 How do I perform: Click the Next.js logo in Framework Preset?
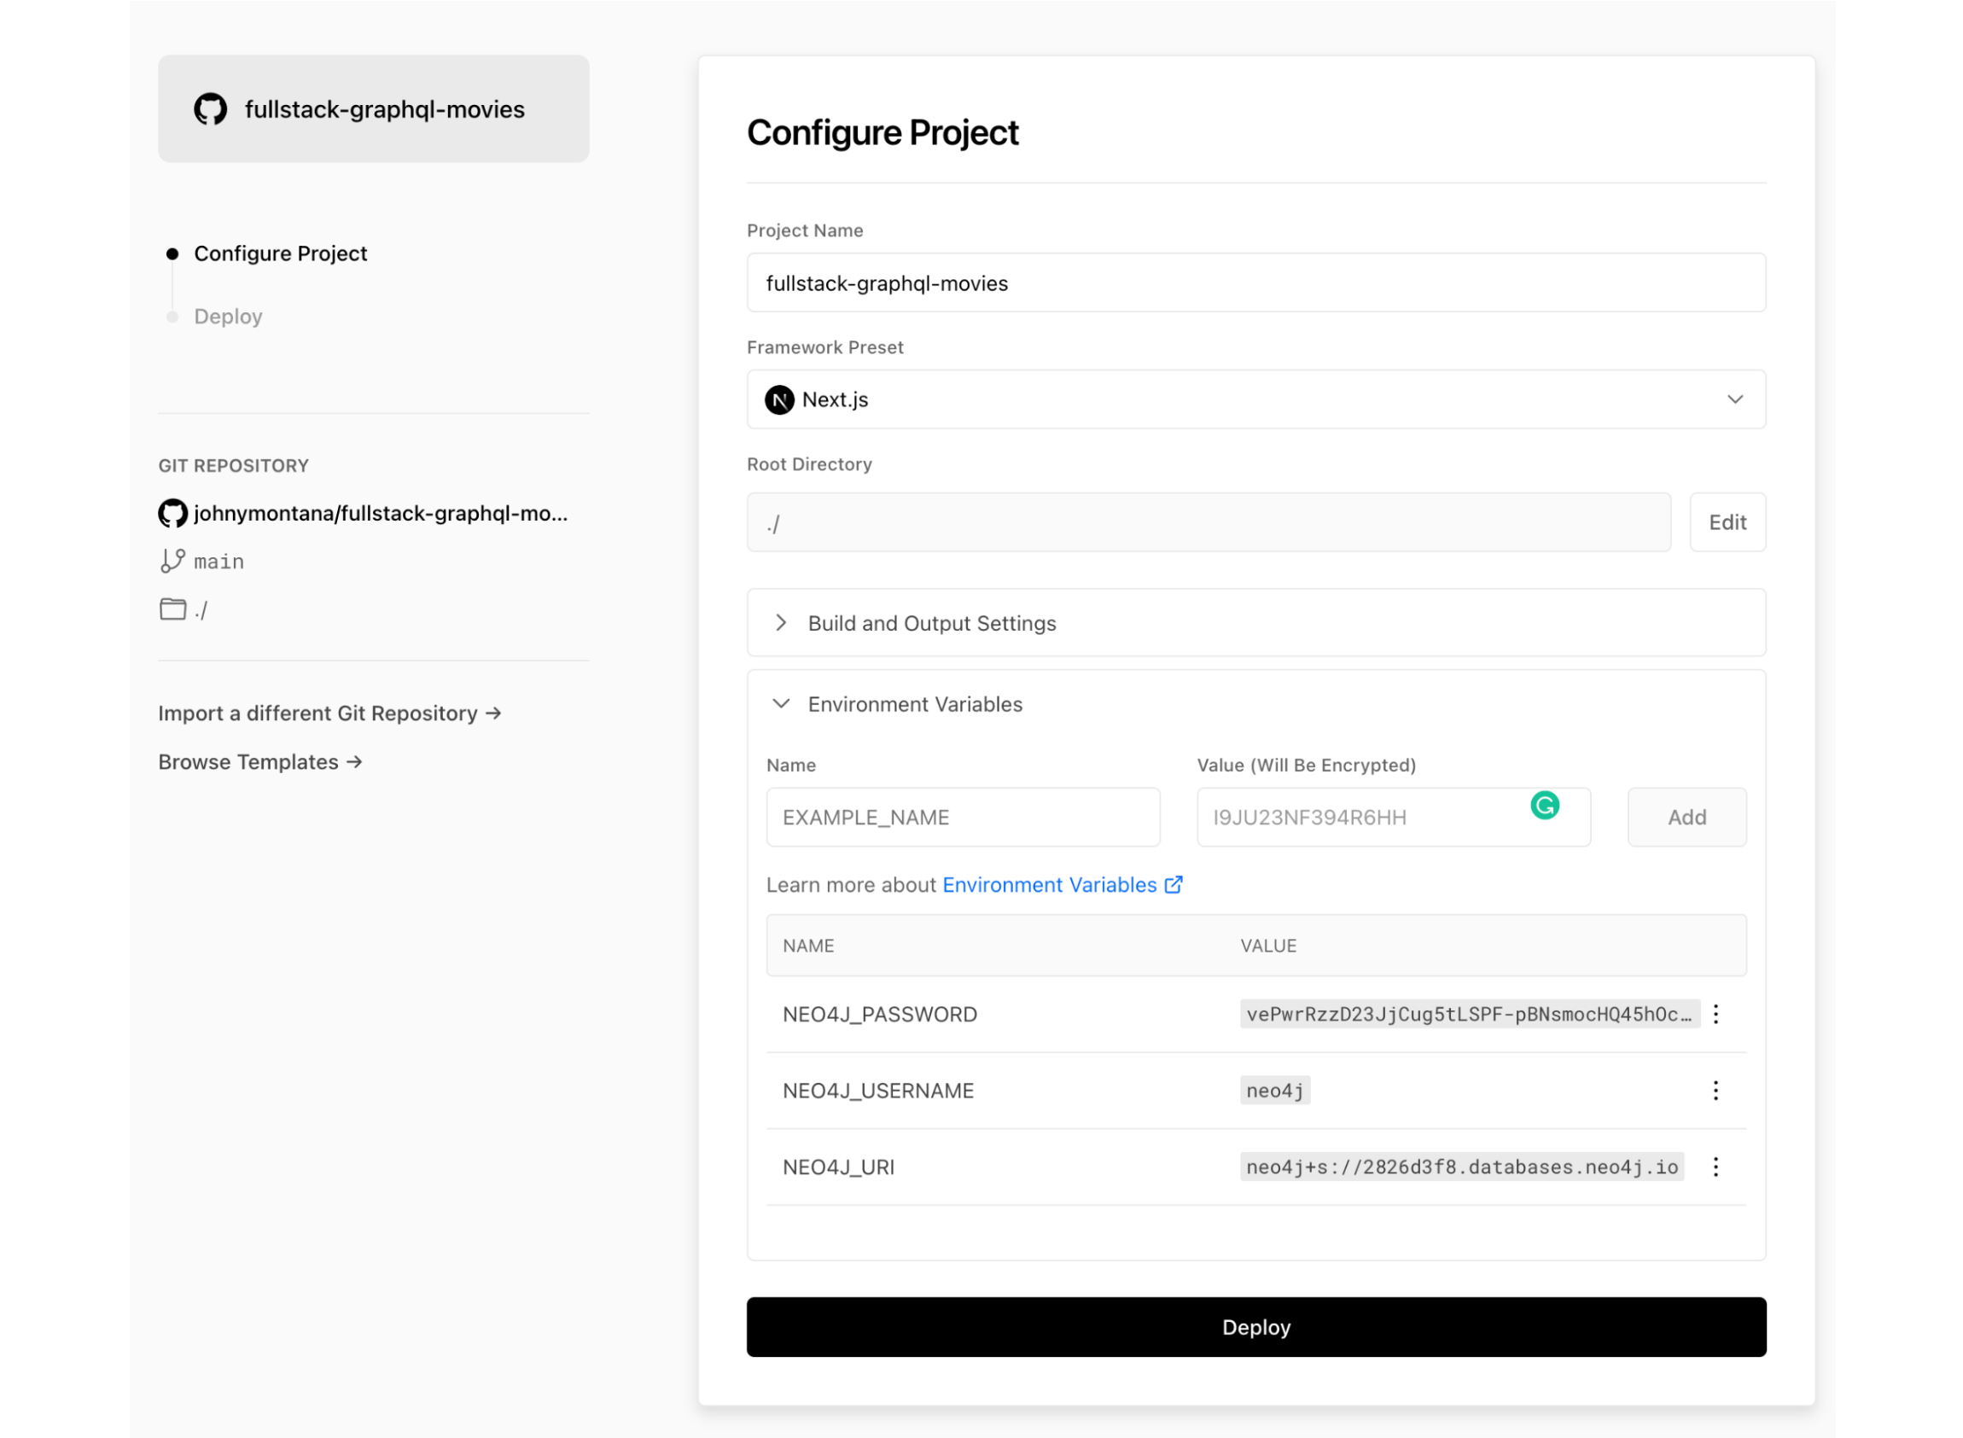780,399
